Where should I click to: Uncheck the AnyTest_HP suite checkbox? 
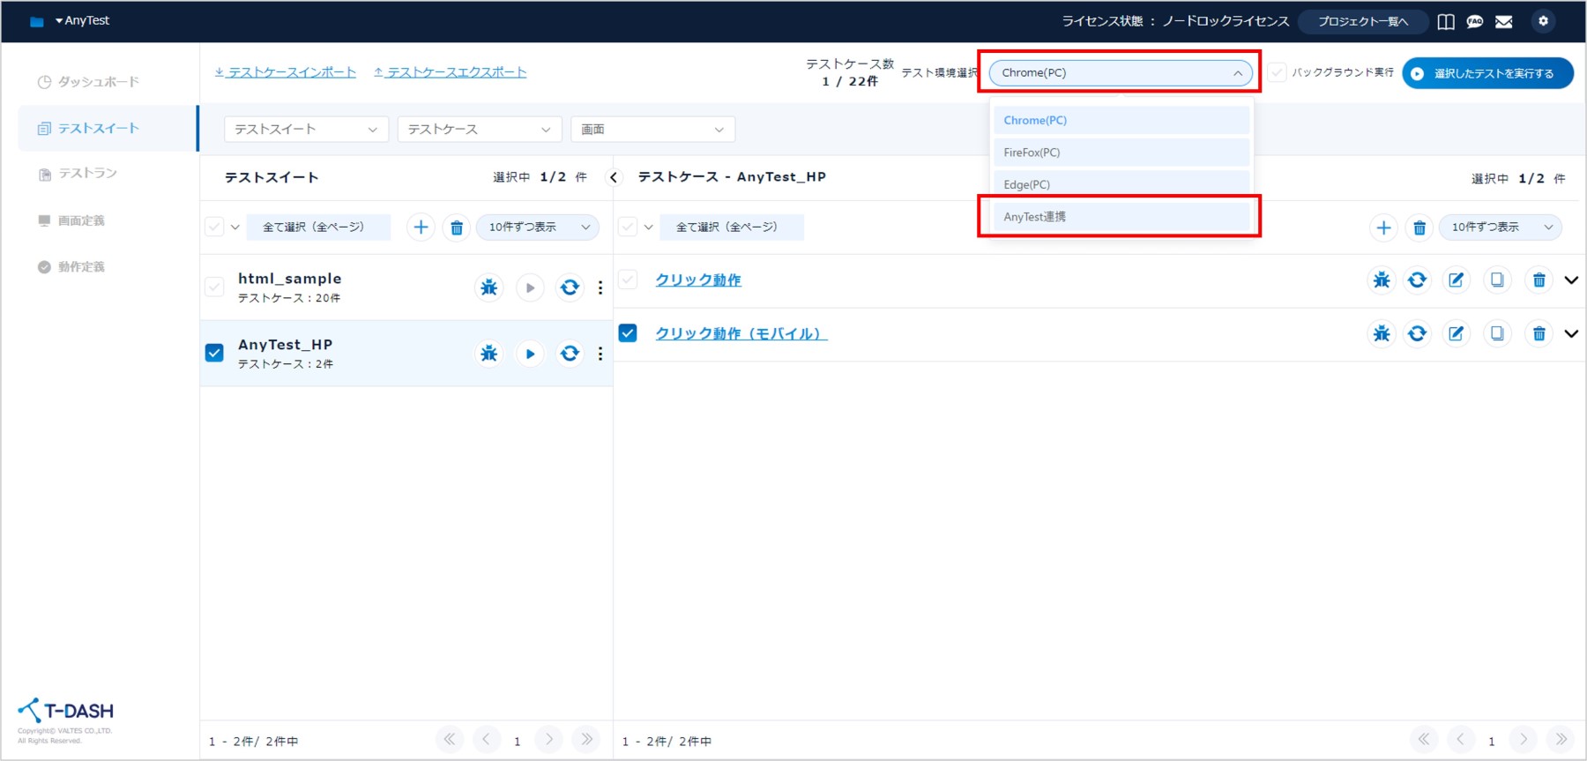[214, 353]
